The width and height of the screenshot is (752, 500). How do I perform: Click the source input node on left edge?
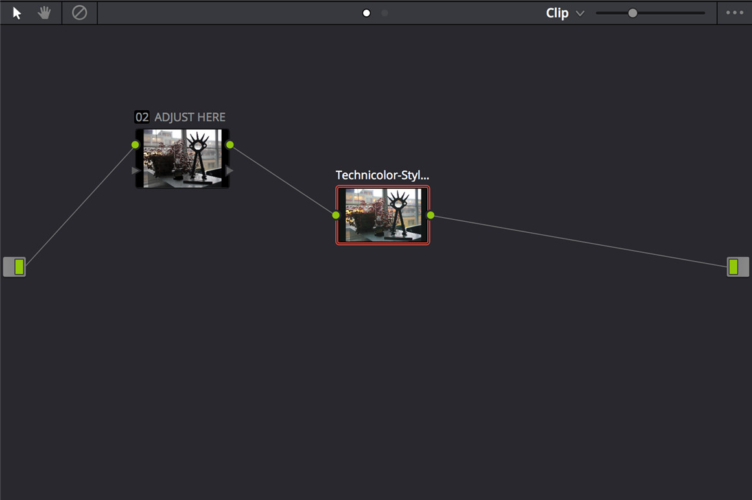(x=14, y=267)
